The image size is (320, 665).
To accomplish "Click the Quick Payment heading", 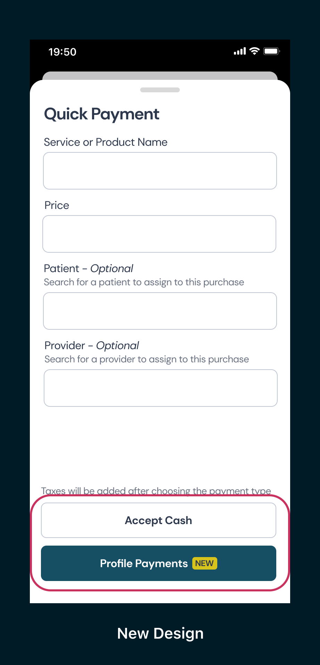I will 102,114.
